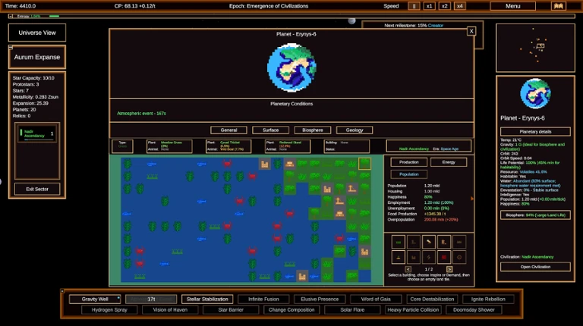
Task: Select the lightning bolt energy building icon
Action: (429, 257)
